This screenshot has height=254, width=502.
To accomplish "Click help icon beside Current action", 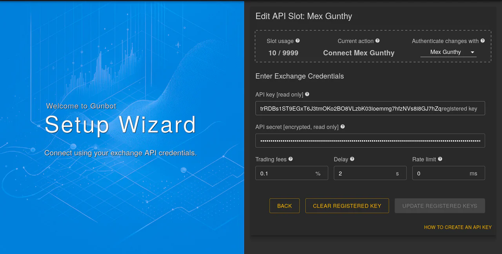I will tap(377, 41).
